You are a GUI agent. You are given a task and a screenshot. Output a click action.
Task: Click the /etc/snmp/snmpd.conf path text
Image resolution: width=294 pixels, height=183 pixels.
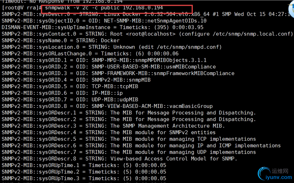click(x=188, y=47)
